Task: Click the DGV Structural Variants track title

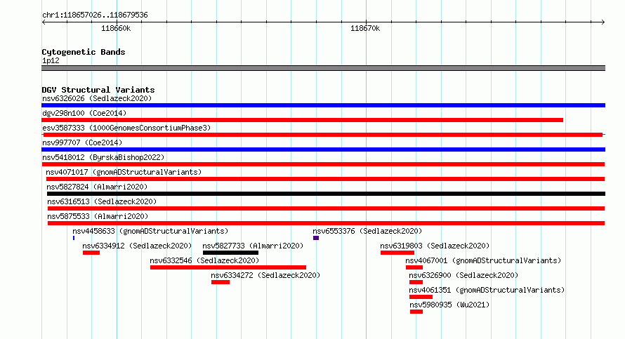Action: [98, 90]
